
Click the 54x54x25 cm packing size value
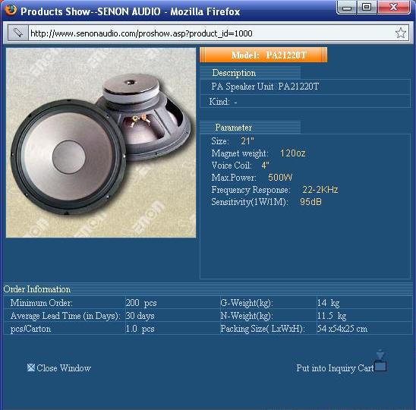point(342,329)
